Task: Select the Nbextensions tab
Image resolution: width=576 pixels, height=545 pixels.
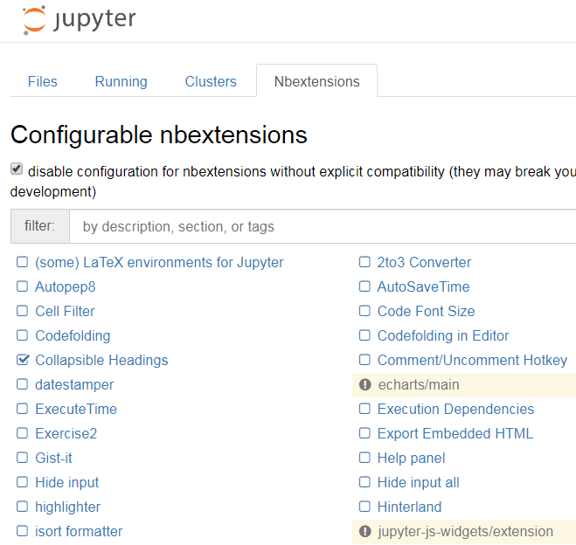Action: tap(316, 81)
